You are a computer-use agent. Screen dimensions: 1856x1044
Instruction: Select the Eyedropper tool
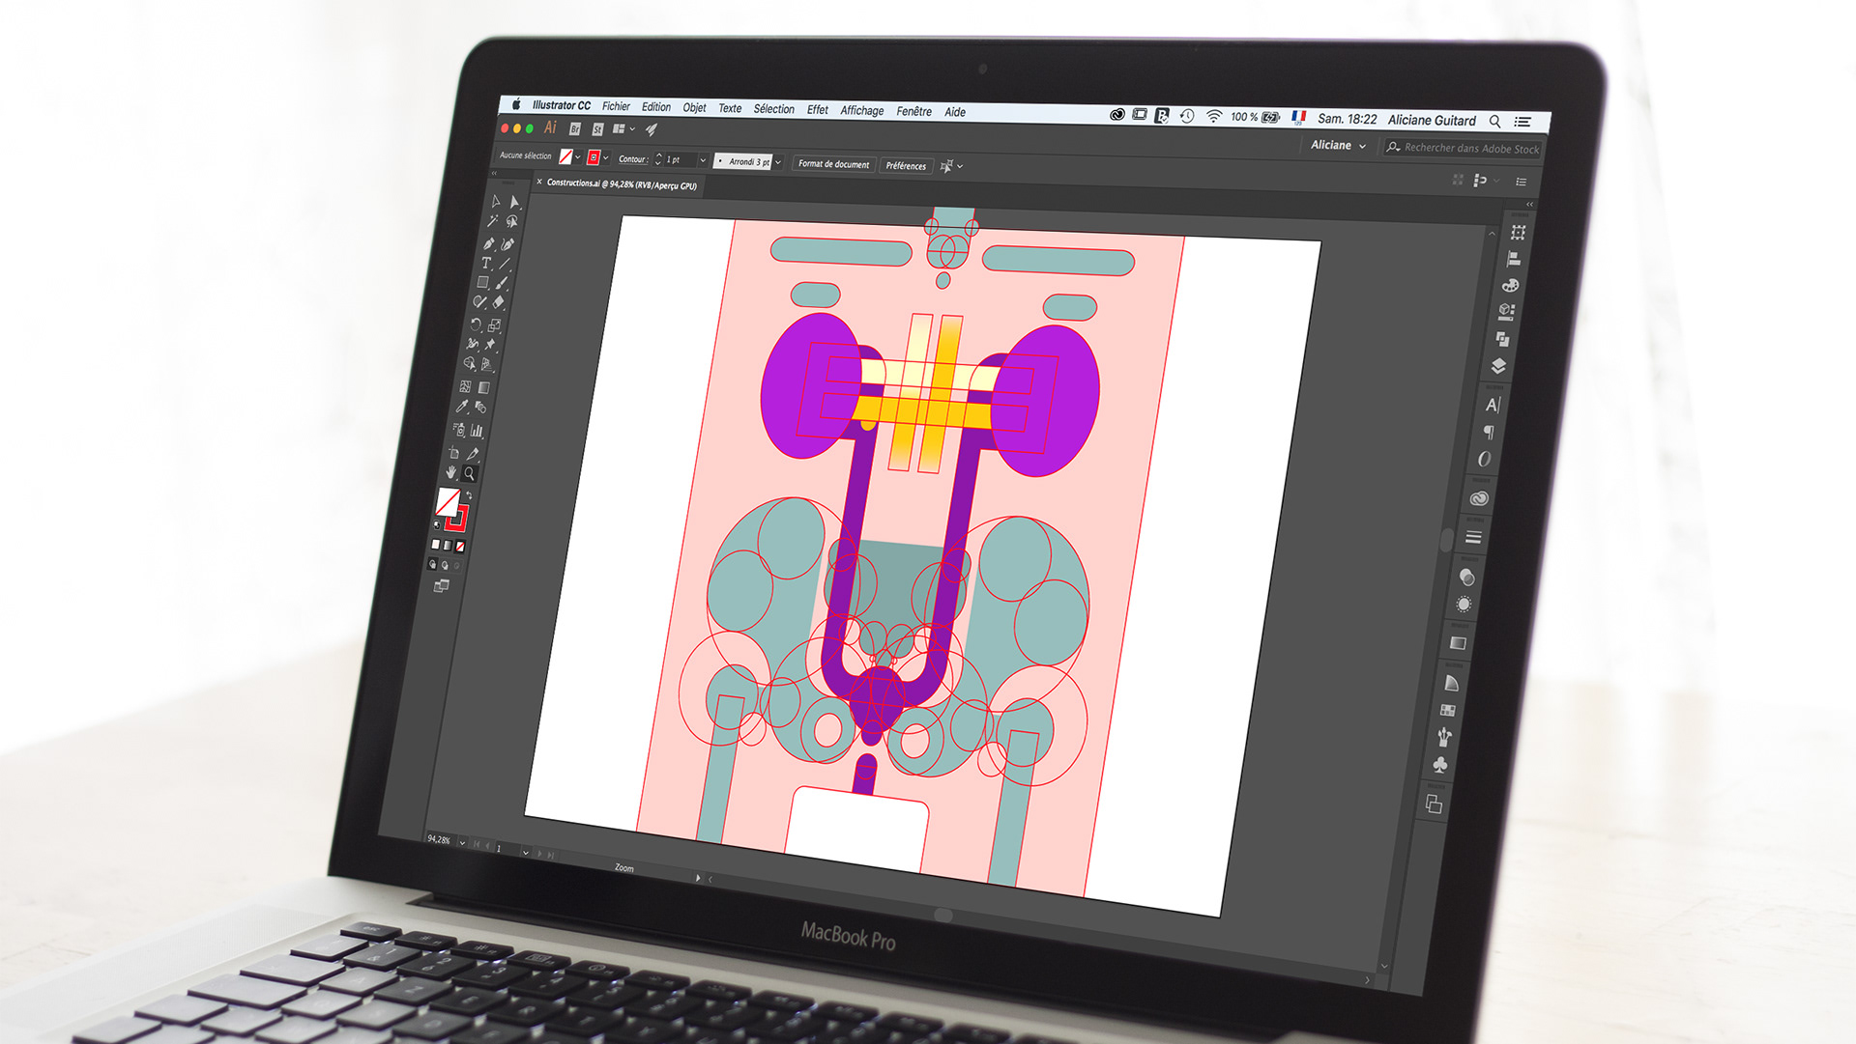point(462,407)
